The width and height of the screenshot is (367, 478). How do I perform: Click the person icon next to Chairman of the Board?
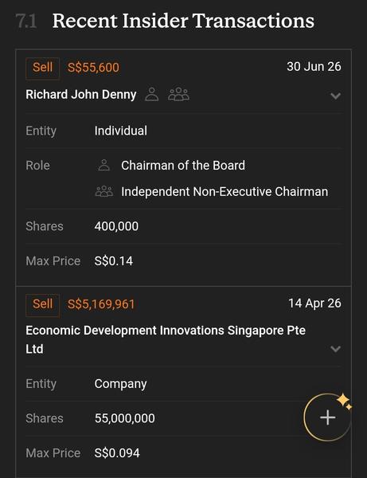[x=104, y=165]
